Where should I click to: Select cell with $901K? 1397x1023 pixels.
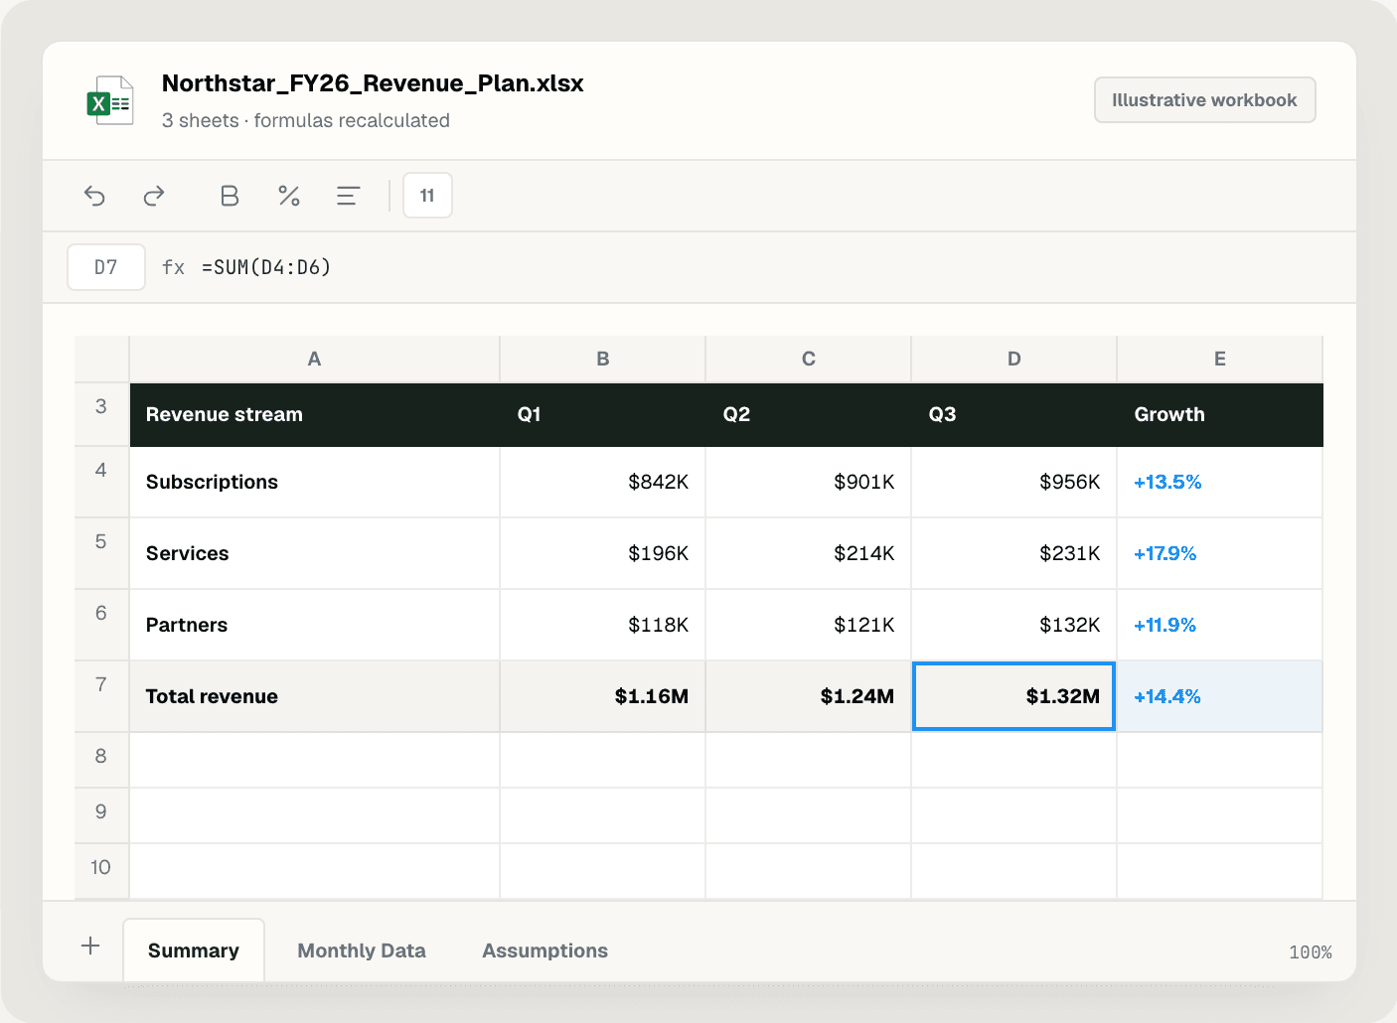coord(809,482)
